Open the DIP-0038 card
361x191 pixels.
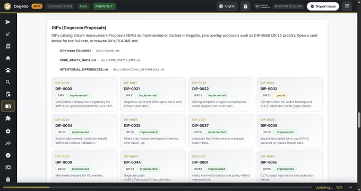click(290, 131)
